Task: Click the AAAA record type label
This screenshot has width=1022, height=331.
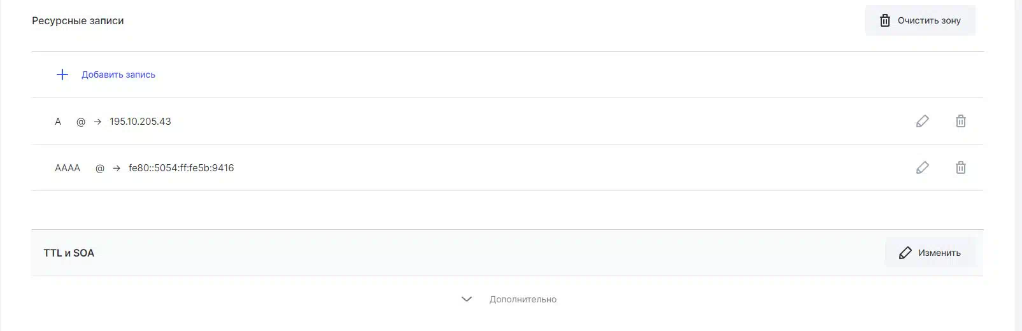Action: coord(67,167)
